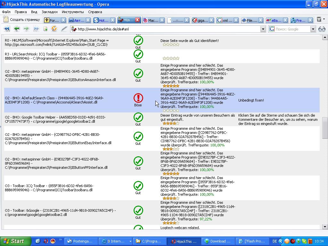
Task: Click the Diese Seite wurde als Gut identifiziert text
Action: (x=190, y=41)
